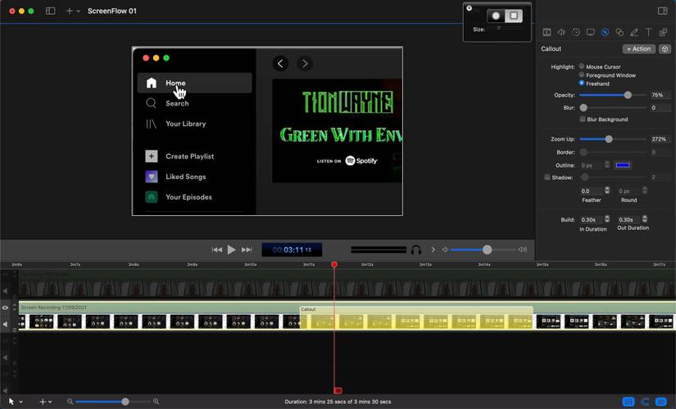Open the Text properties tab
The width and height of the screenshot is (676, 409).
pyautogui.click(x=648, y=32)
